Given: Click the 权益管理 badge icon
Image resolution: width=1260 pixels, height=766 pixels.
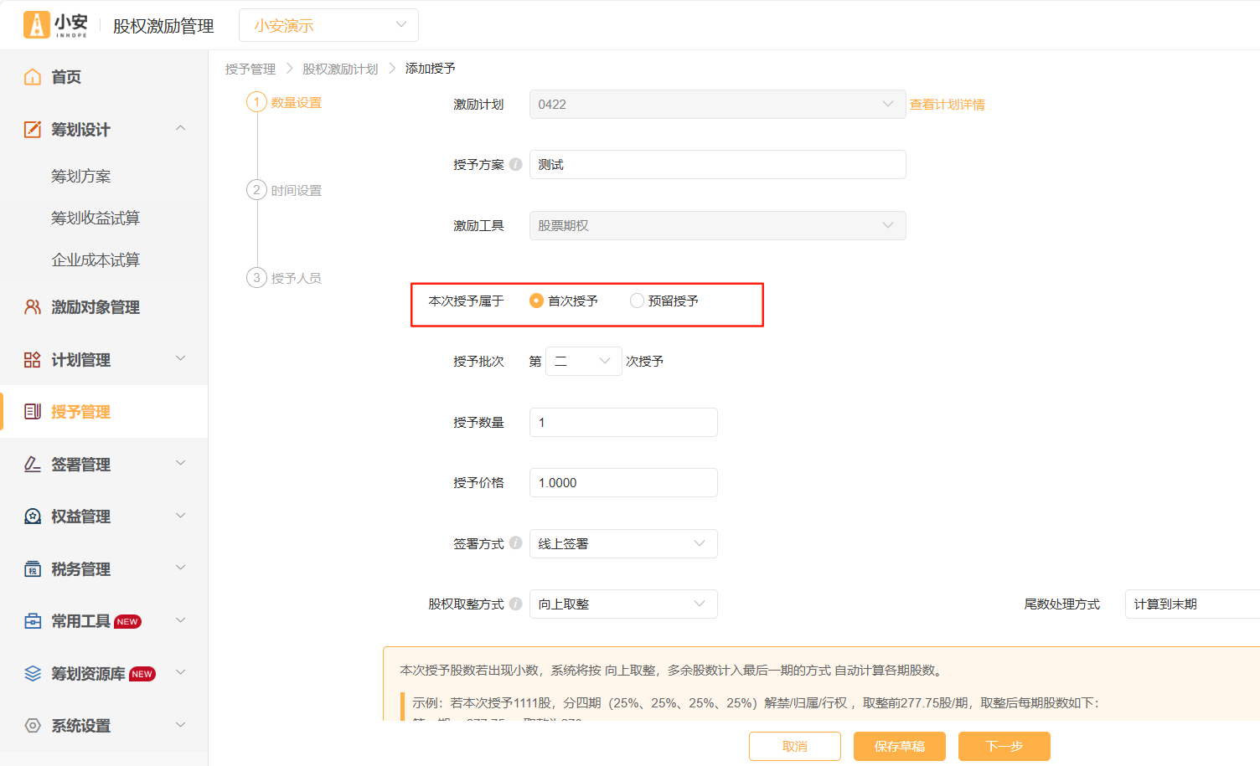Looking at the screenshot, I should (33, 517).
